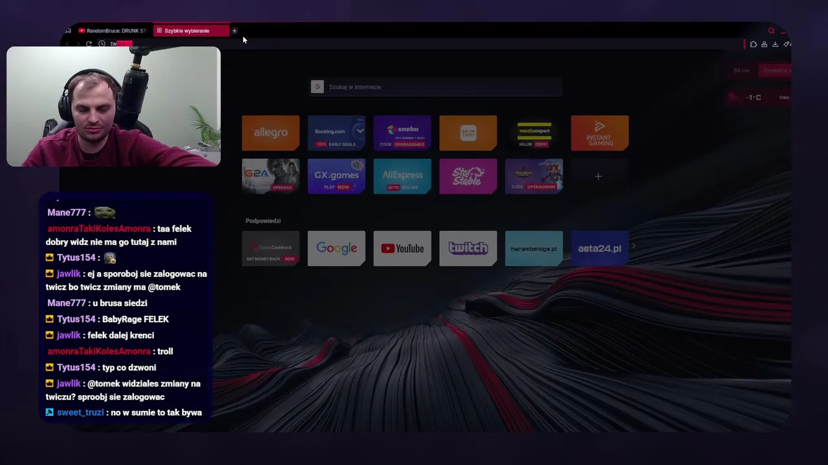The height and width of the screenshot is (465, 828).
Task: Click chat user amonraTakiKolesAmonra saying taa felek
Action: click(x=99, y=229)
